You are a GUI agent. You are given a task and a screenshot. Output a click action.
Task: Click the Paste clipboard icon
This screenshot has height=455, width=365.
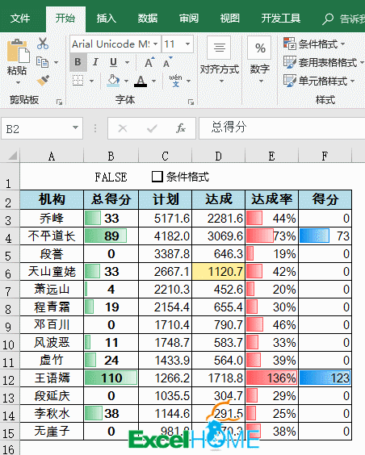(x=18, y=51)
